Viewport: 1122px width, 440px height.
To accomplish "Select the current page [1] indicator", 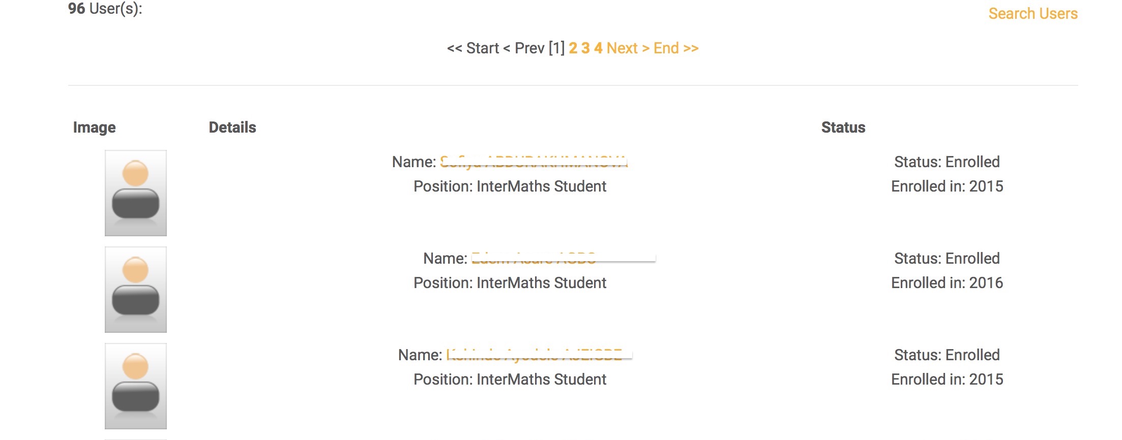I will coord(556,48).
